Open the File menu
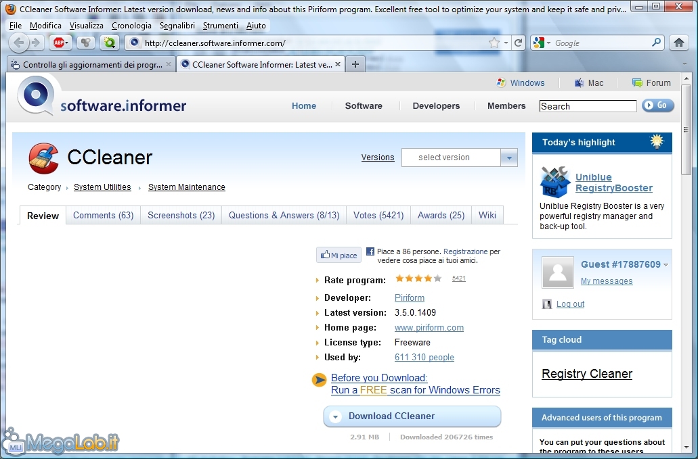698x459 pixels. click(x=16, y=26)
